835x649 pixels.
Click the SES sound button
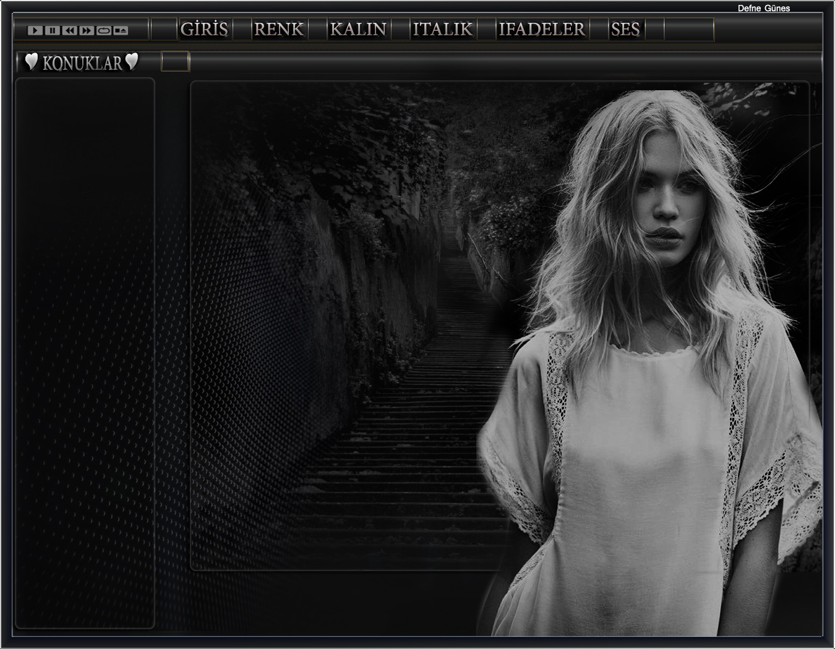click(625, 30)
